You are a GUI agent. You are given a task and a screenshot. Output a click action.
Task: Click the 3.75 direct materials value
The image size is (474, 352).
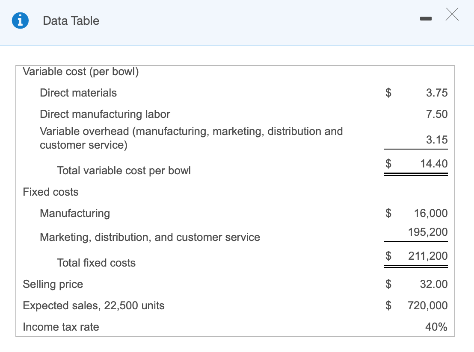pyautogui.click(x=437, y=93)
